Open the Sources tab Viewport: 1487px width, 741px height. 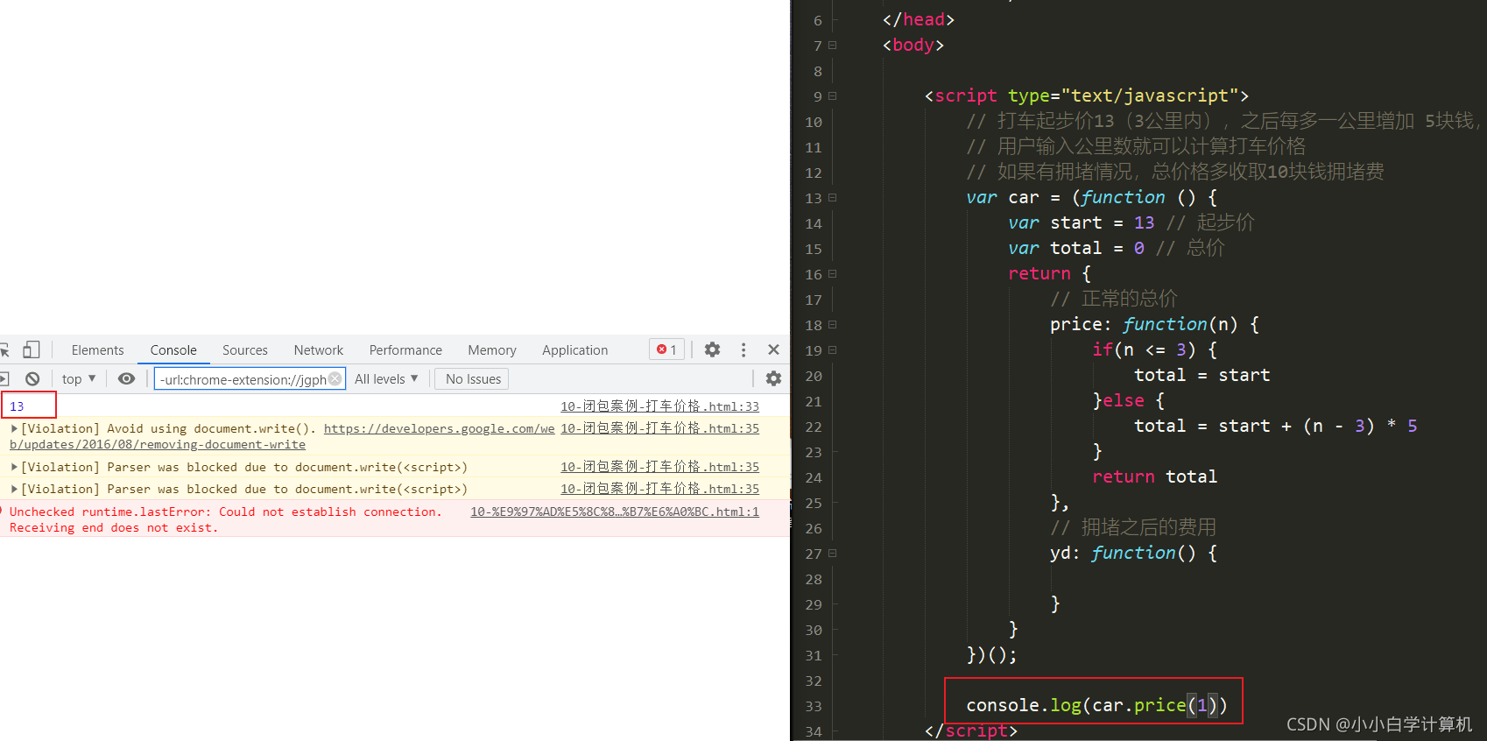245,349
